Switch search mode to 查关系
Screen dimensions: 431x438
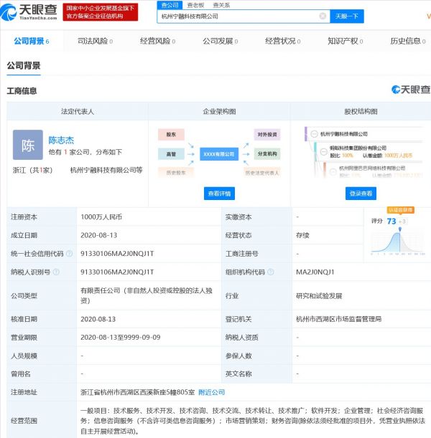coord(221,4)
